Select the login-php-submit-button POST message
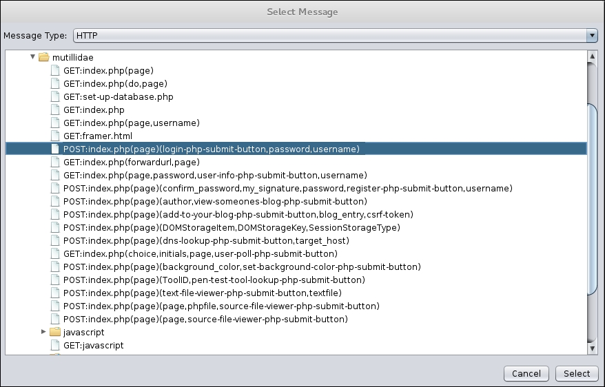Screen dimensions: 605x387 pos(211,149)
